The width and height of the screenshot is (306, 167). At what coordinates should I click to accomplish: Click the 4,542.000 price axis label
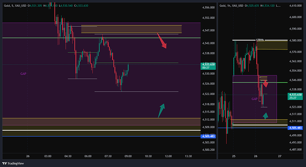208,43
